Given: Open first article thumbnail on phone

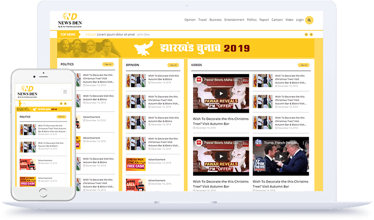Looking at the screenshot, I should click(x=28, y=130).
